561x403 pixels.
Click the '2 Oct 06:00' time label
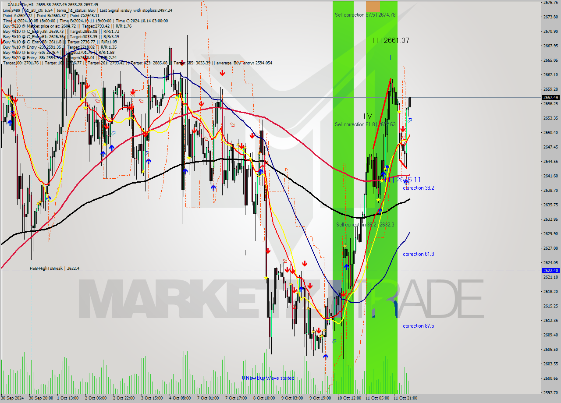(x=96, y=398)
